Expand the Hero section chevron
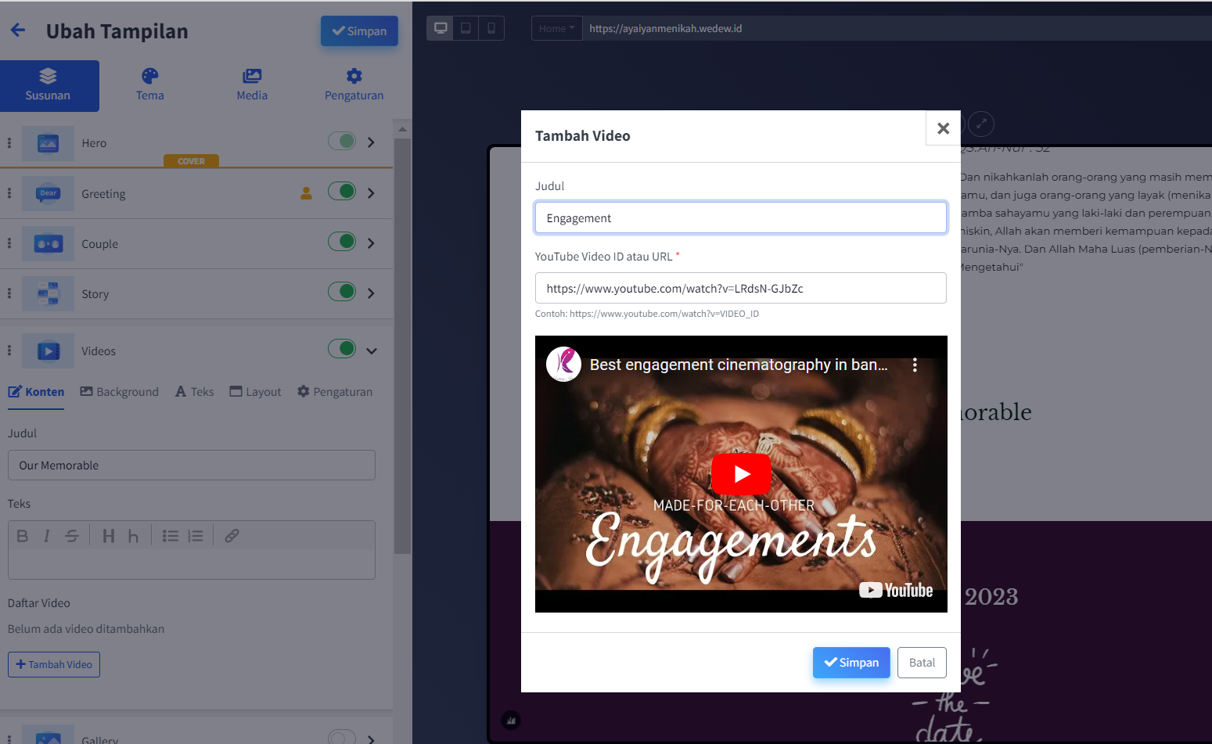The width and height of the screenshot is (1212, 744). tap(371, 142)
